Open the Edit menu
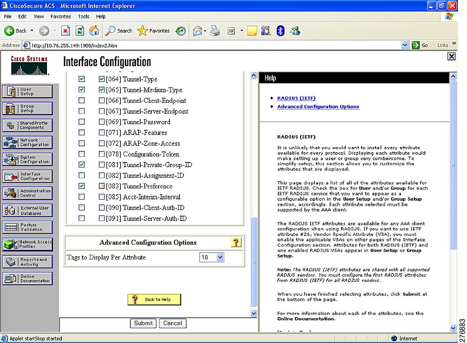Screen dimensions: 467x343 [x=22, y=16]
